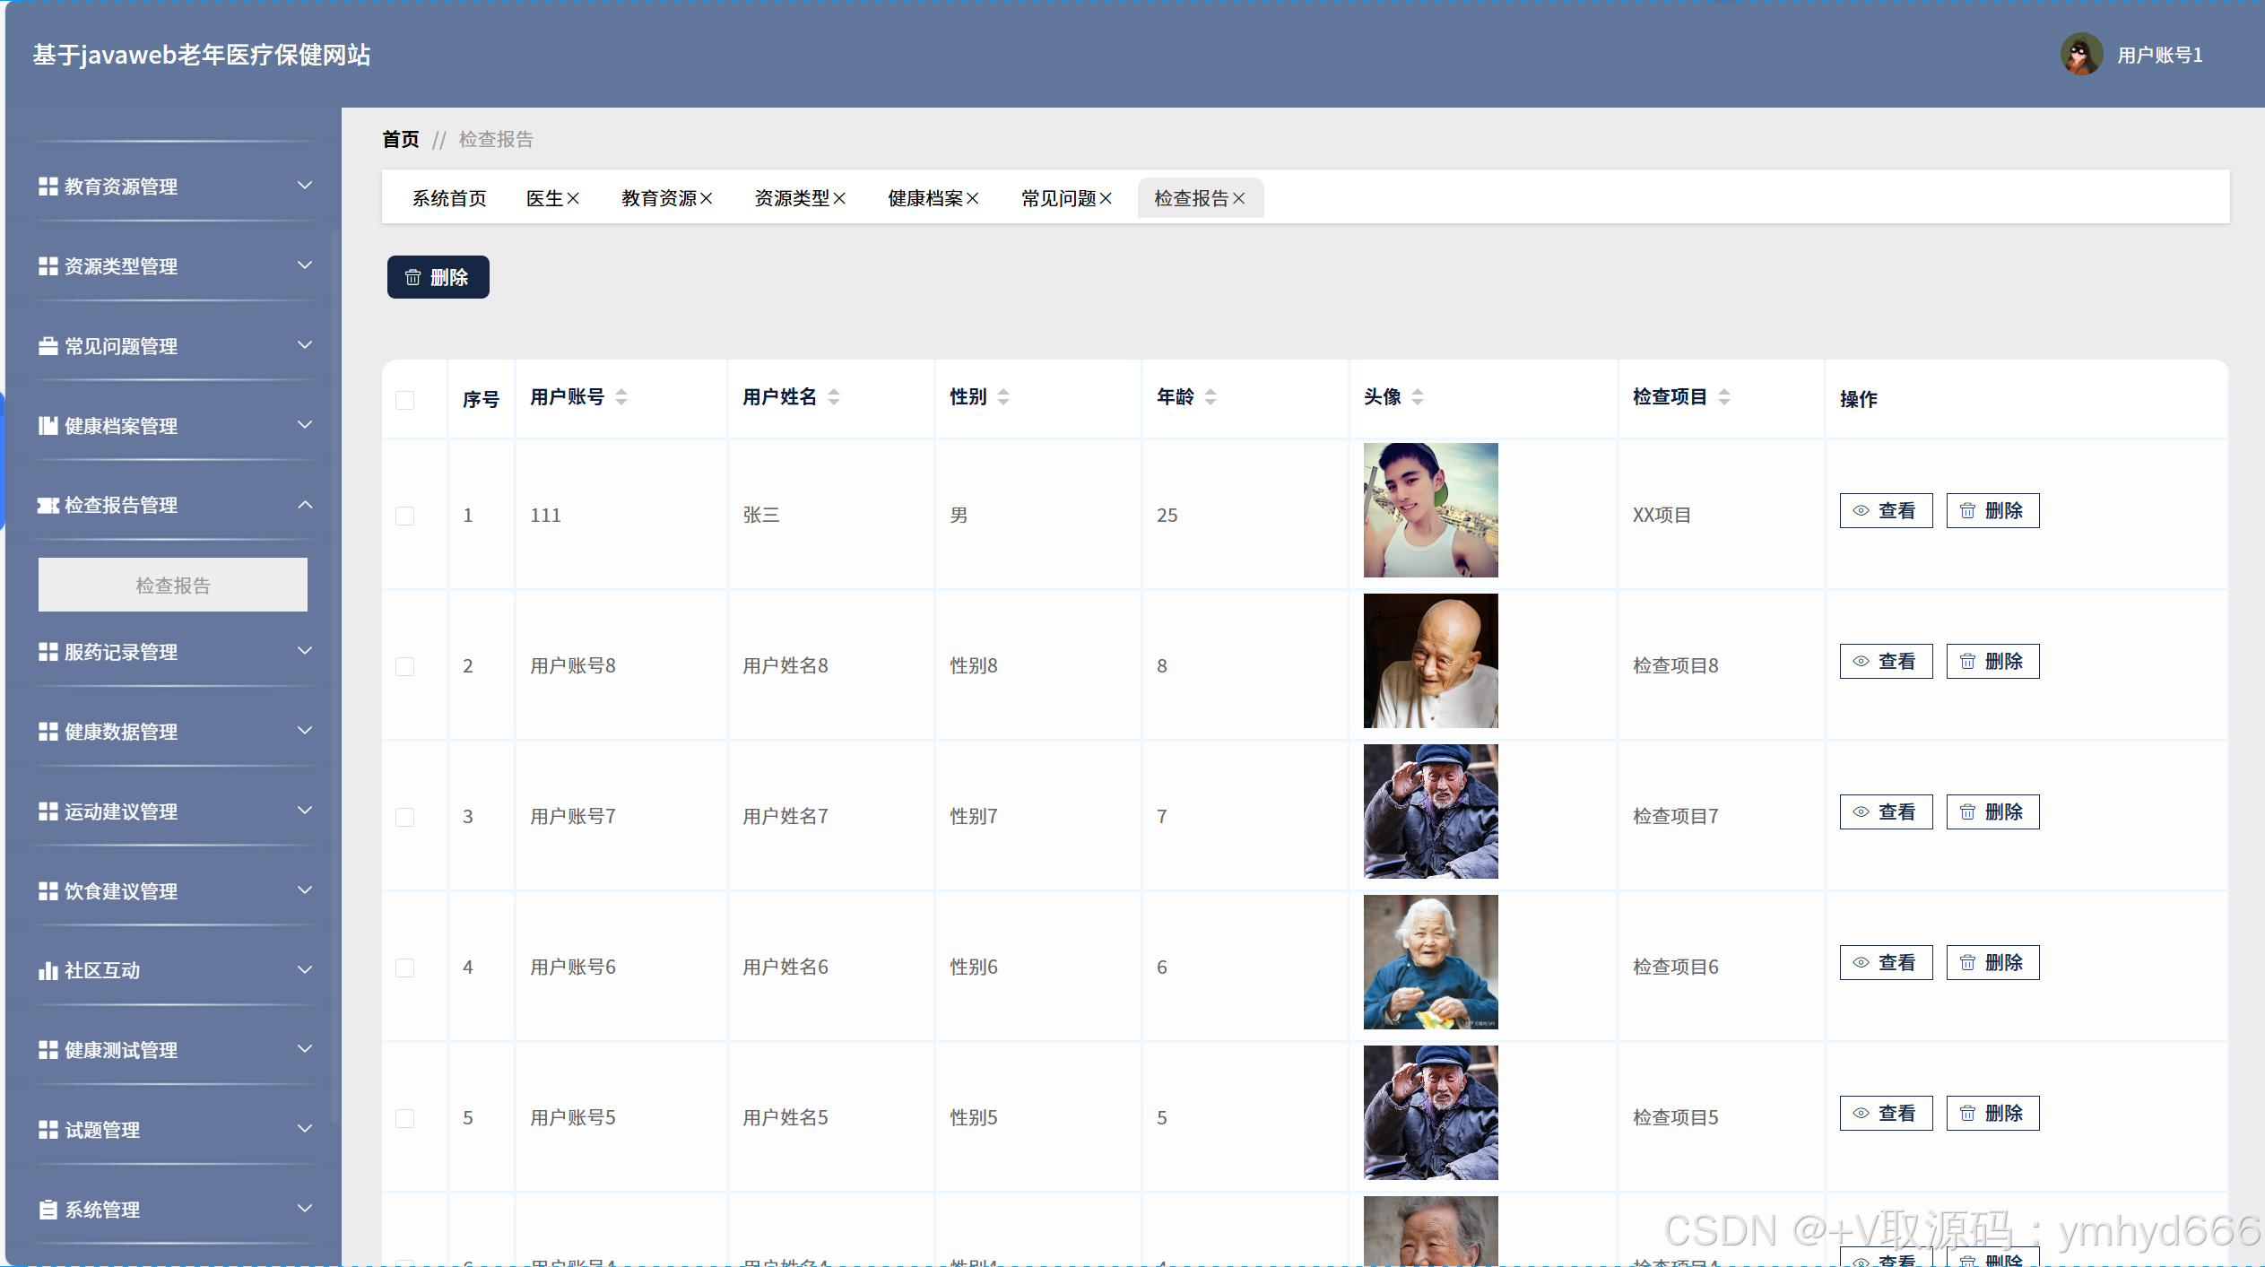The height and width of the screenshot is (1267, 2265).
Task: Click sort arrows on 检查项目 column
Action: pos(1724,397)
